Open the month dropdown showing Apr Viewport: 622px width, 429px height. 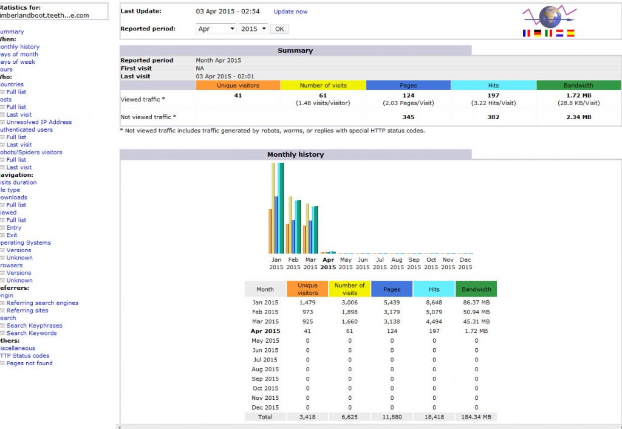click(x=216, y=29)
